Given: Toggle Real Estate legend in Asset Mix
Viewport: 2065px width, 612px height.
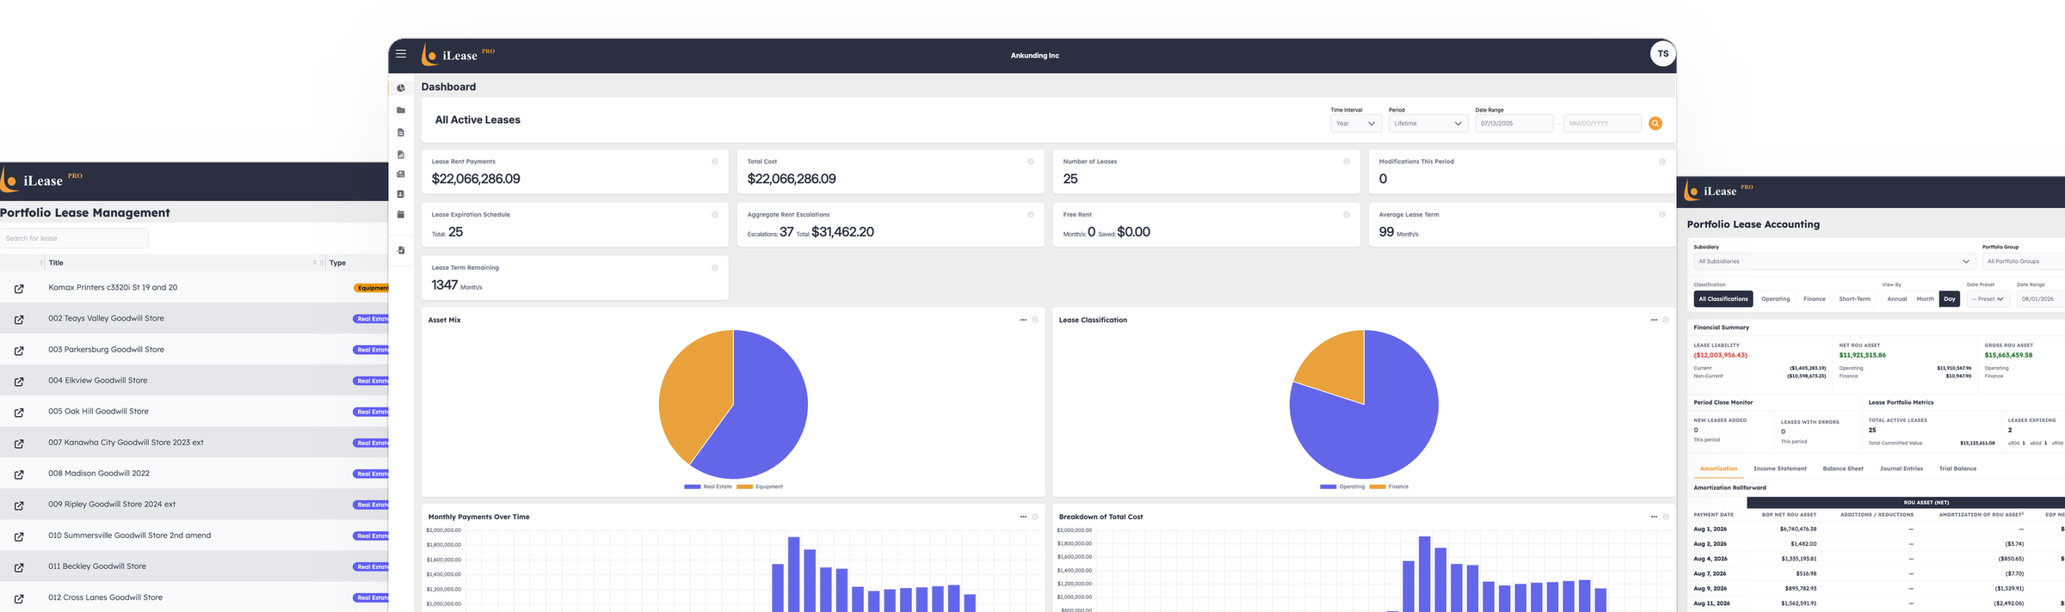Looking at the screenshot, I should coord(708,487).
